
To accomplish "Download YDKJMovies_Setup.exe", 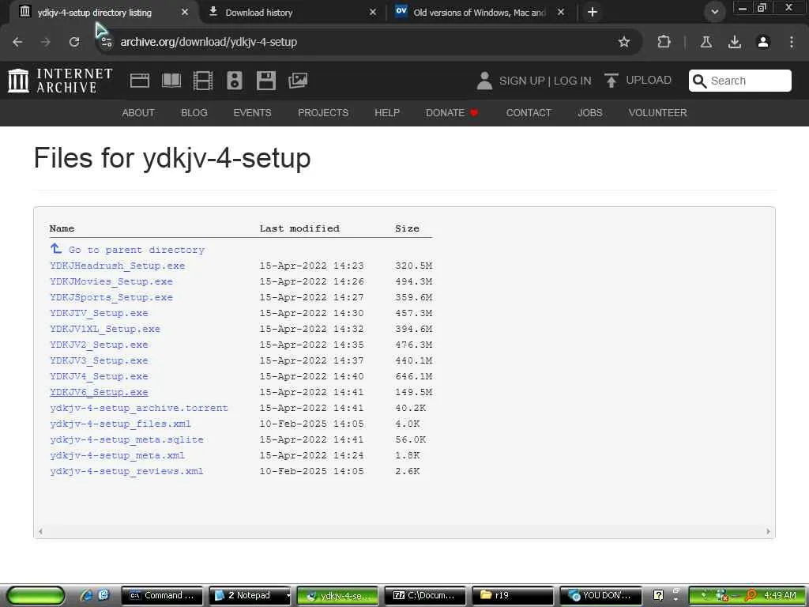I will pyautogui.click(x=111, y=282).
